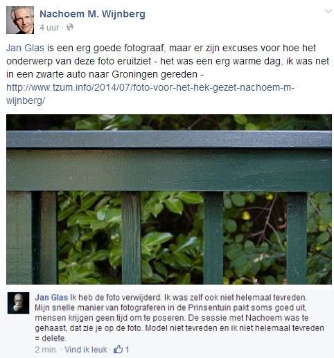Open the post options chevron menu
The image size is (334, 358).
(328, 11)
